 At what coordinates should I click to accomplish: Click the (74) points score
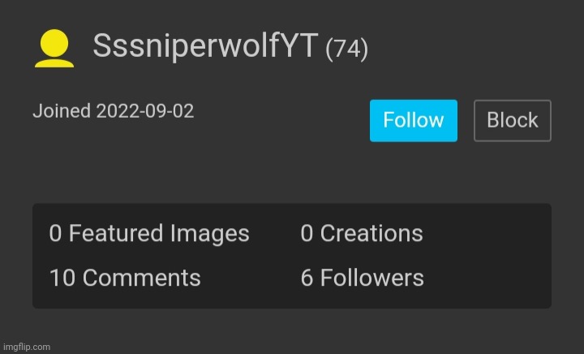tap(347, 49)
